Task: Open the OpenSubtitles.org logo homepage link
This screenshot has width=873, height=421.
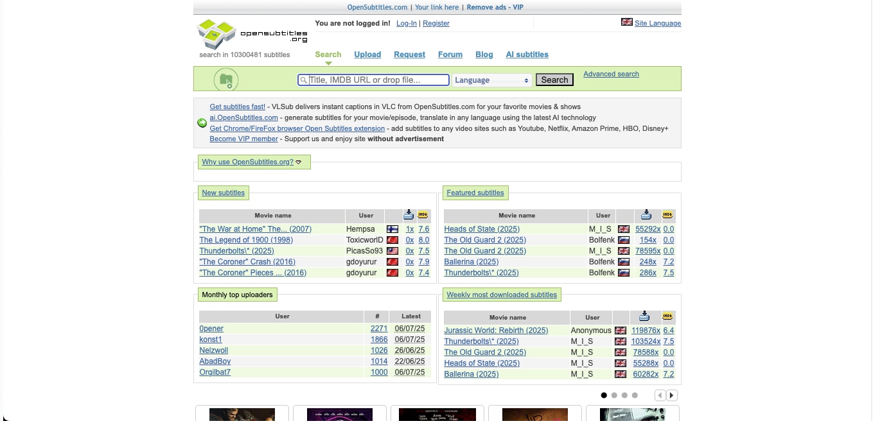Action: (x=252, y=33)
